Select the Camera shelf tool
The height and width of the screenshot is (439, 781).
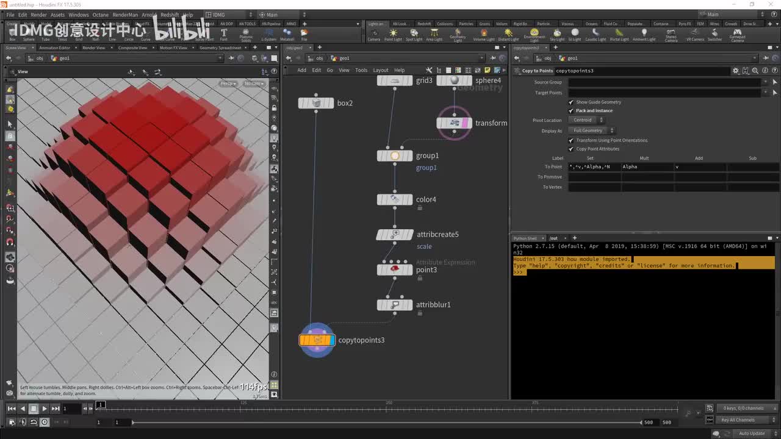pyautogui.click(x=373, y=34)
